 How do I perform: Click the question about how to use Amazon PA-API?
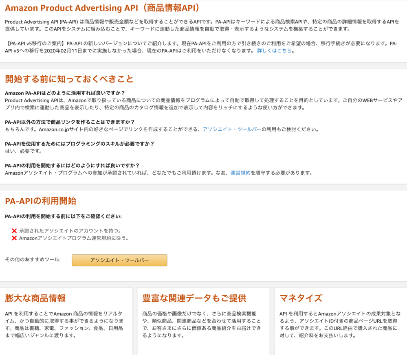click(65, 93)
